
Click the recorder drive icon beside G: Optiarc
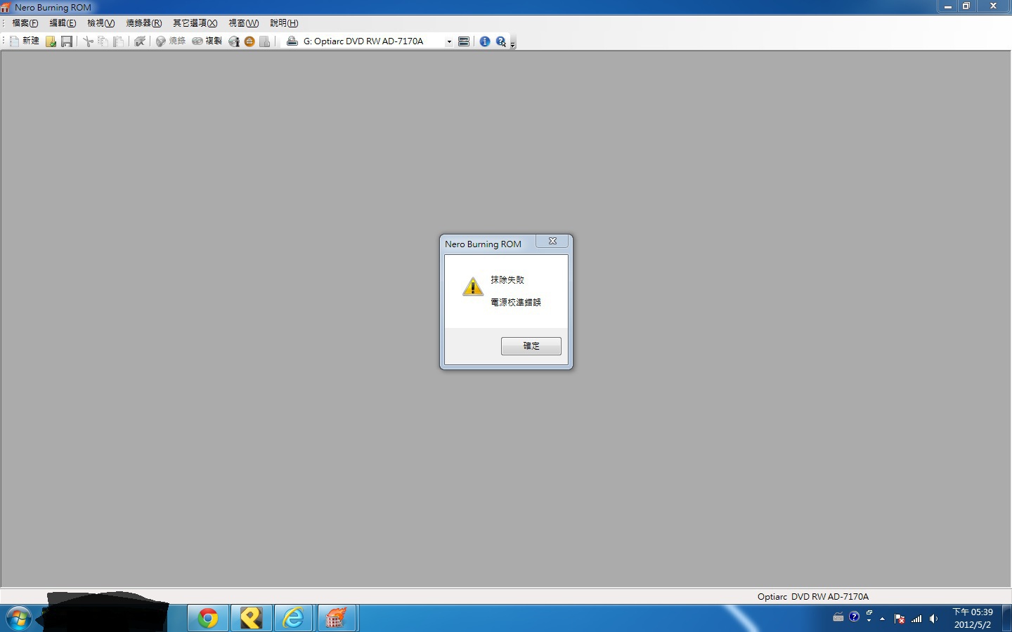click(x=292, y=41)
